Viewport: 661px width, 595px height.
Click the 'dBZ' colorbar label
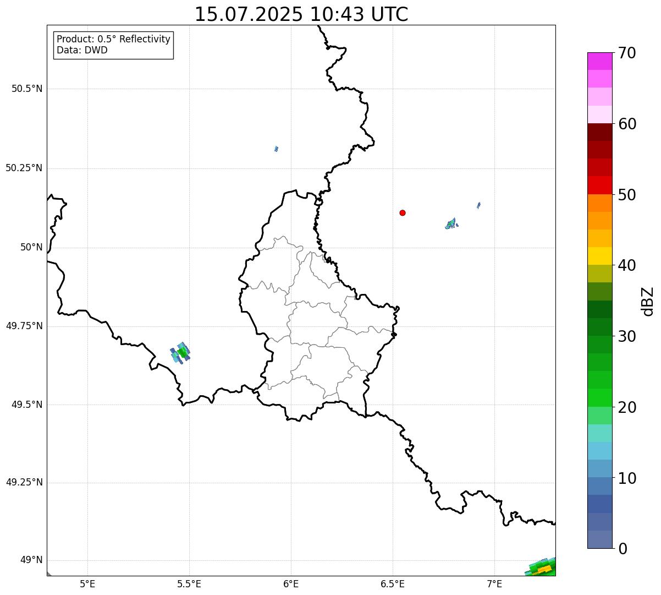click(648, 301)
